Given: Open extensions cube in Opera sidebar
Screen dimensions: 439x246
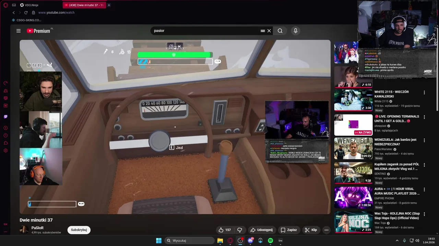Looking at the screenshot, I should click(x=5, y=143).
